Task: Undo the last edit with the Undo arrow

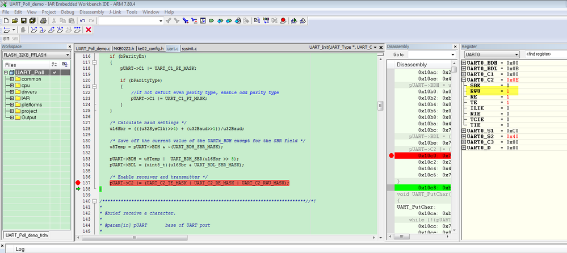Action: (82, 20)
